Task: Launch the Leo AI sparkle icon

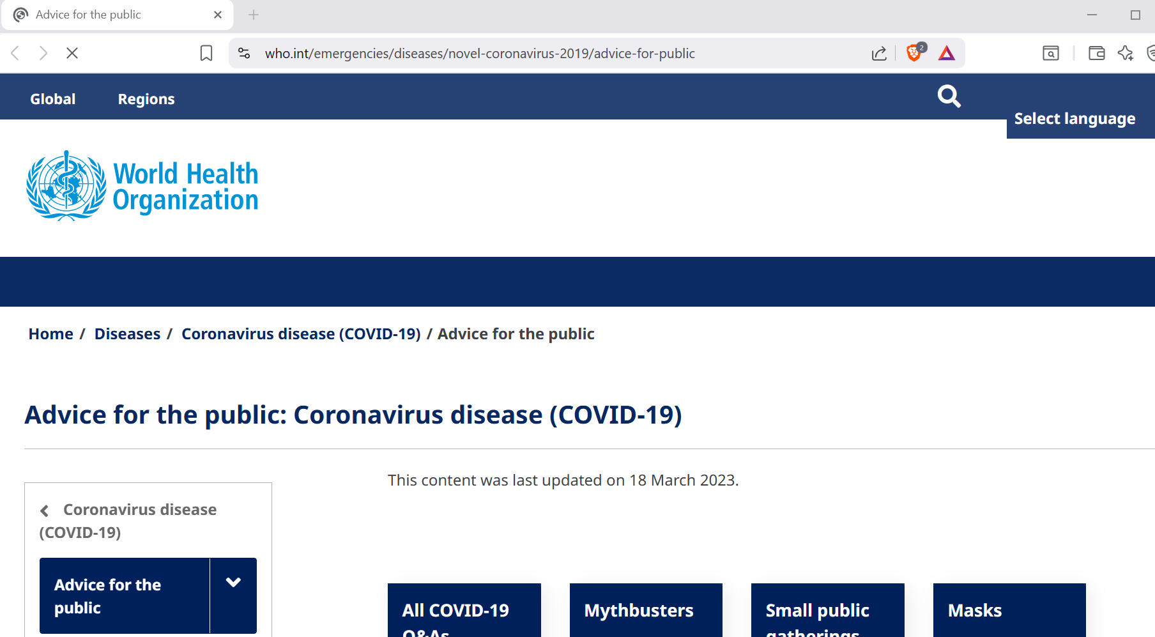Action: (1126, 53)
